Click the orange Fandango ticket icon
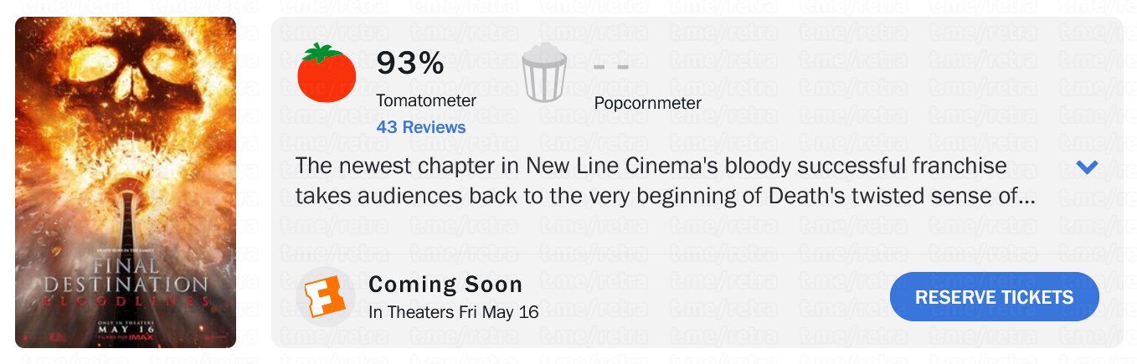The height and width of the screenshot is (364, 1137). pos(325,296)
